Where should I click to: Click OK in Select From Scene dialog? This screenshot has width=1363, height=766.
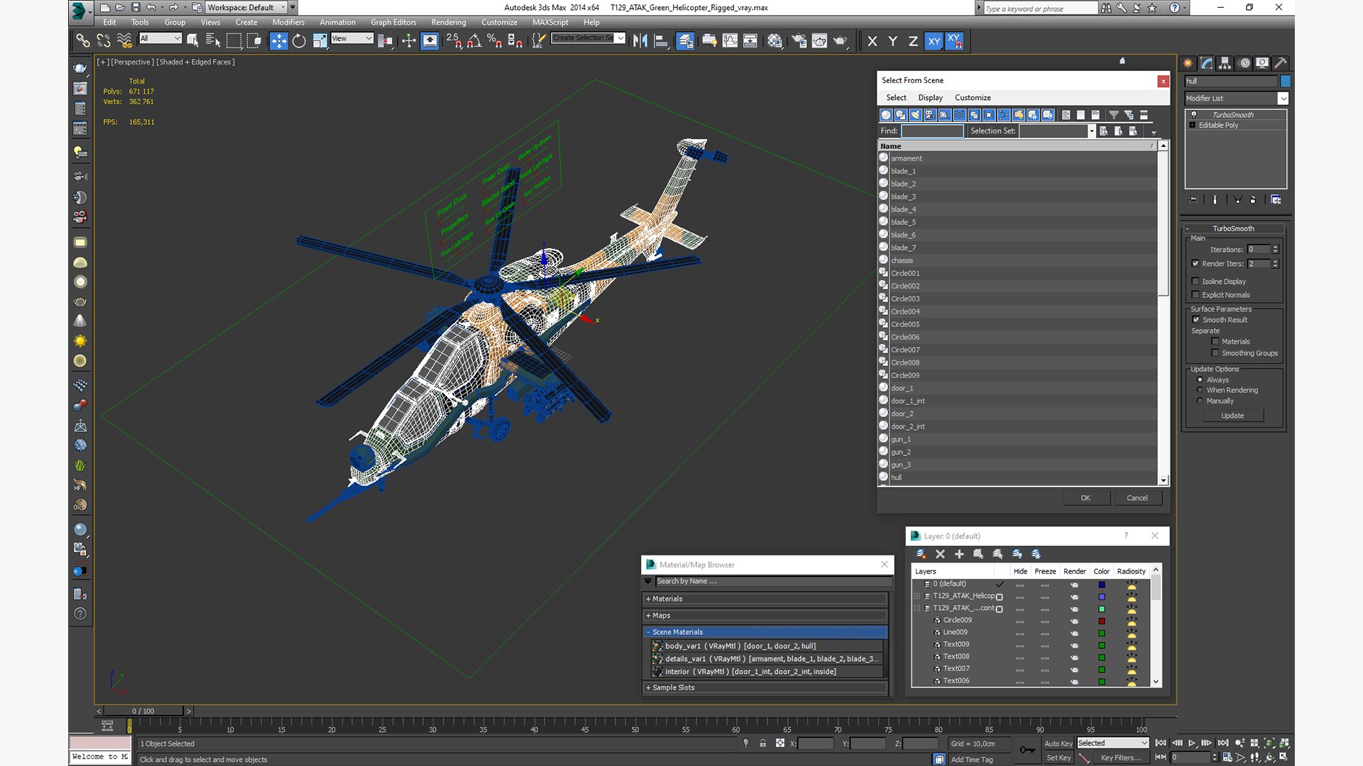[x=1085, y=498]
